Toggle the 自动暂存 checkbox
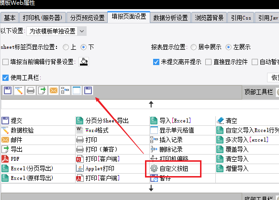This screenshot has height=200, width=279. point(255,62)
